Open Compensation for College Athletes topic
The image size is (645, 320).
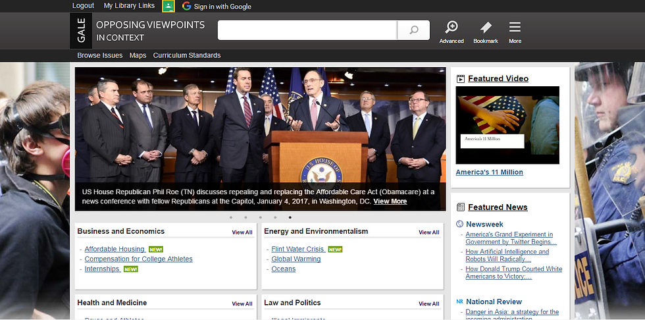point(139,259)
